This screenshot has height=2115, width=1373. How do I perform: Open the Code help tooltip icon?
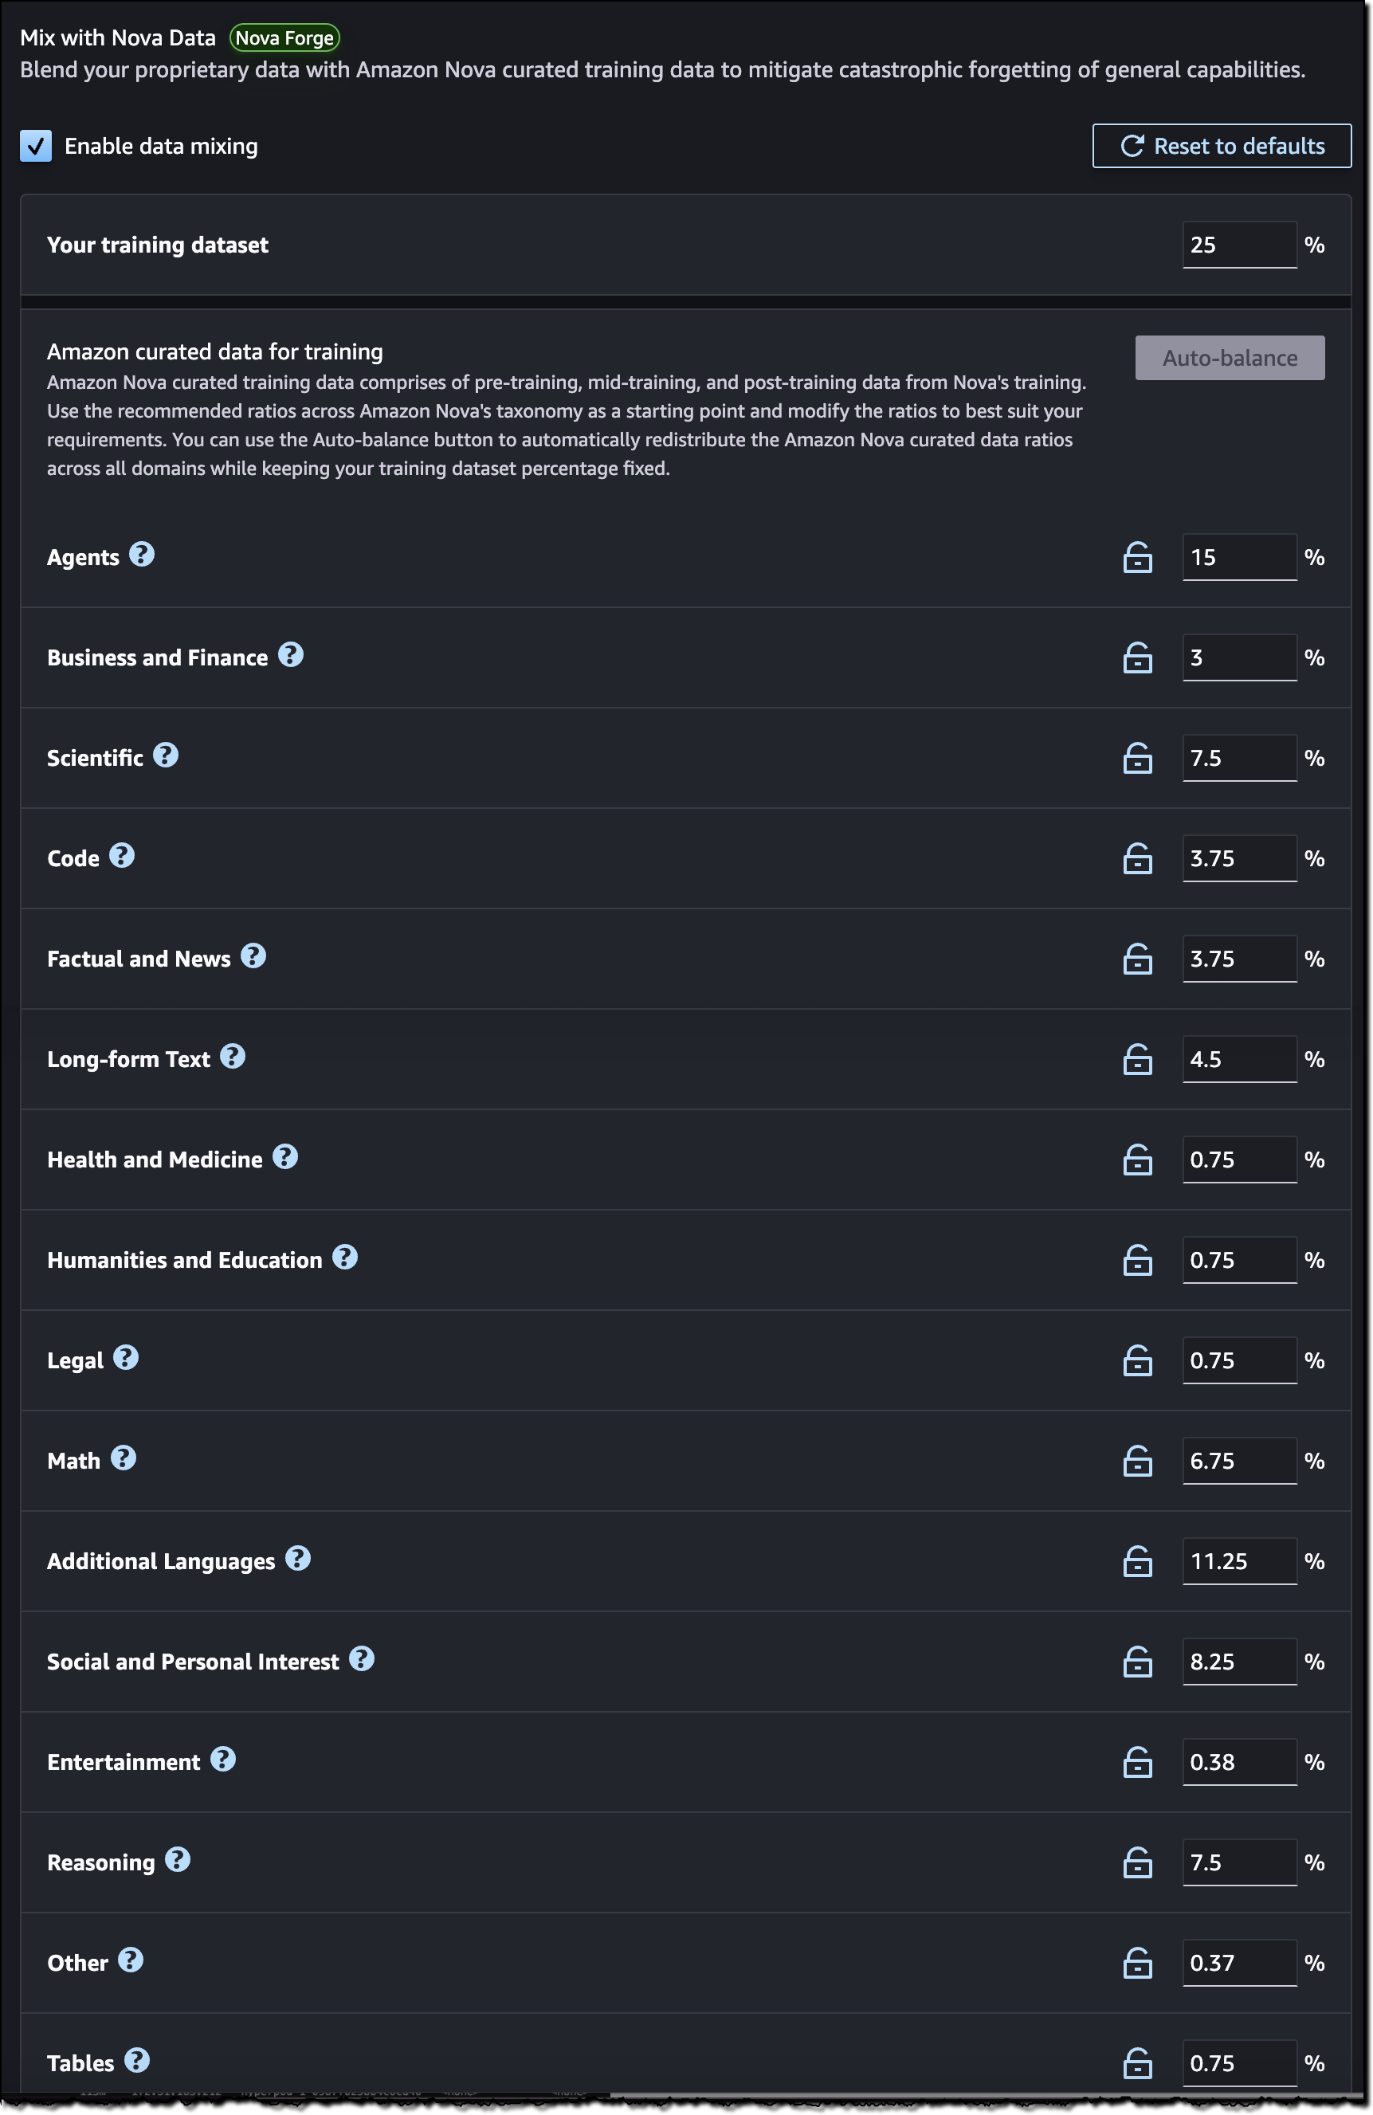pyautogui.click(x=122, y=856)
